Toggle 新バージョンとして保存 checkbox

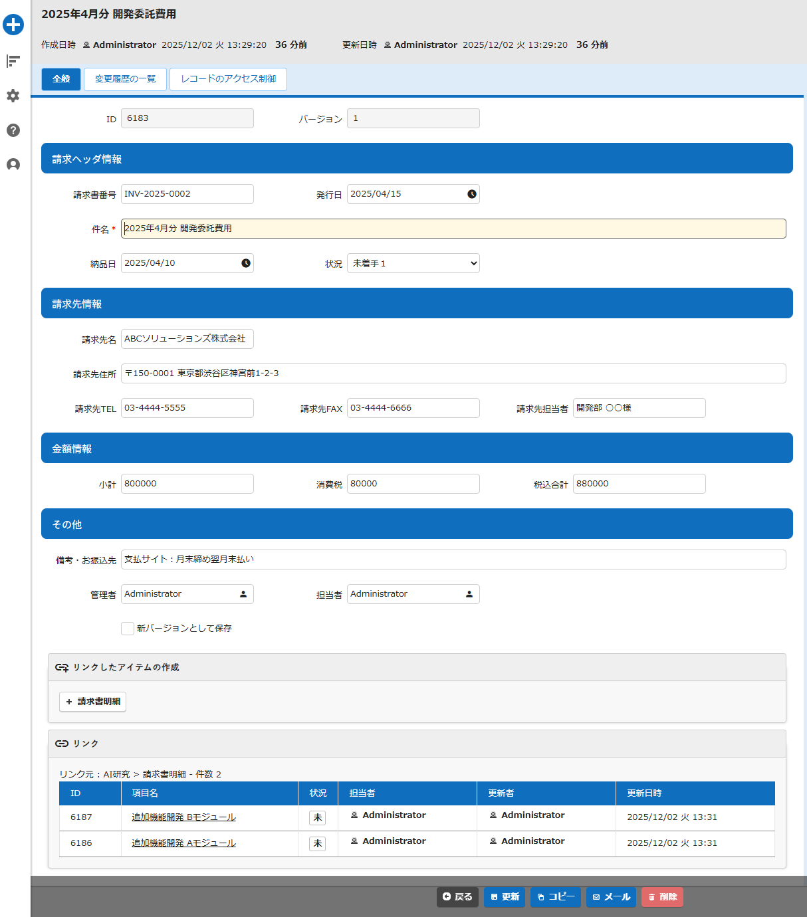point(128,629)
